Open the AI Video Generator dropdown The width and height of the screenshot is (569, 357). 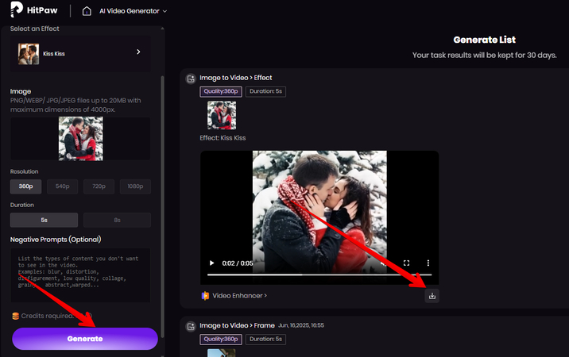click(x=134, y=11)
